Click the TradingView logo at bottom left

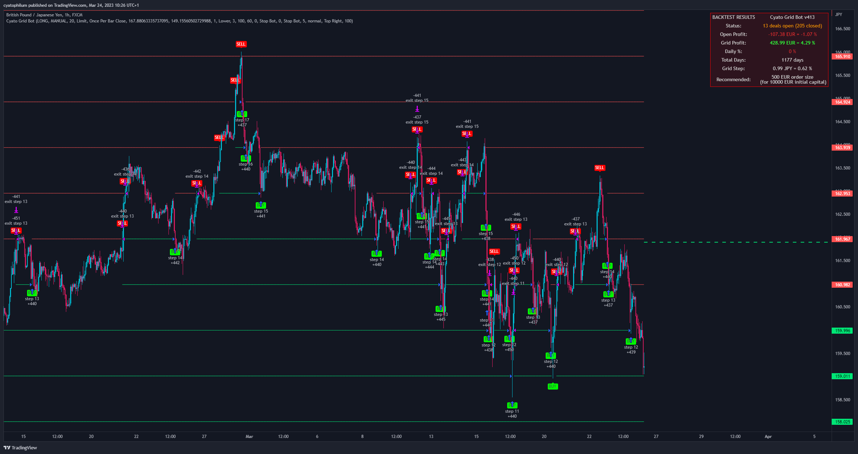click(20, 448)
